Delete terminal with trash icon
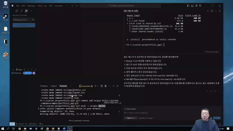This screenshot has width=233, height=131. (x=105, y=86)
